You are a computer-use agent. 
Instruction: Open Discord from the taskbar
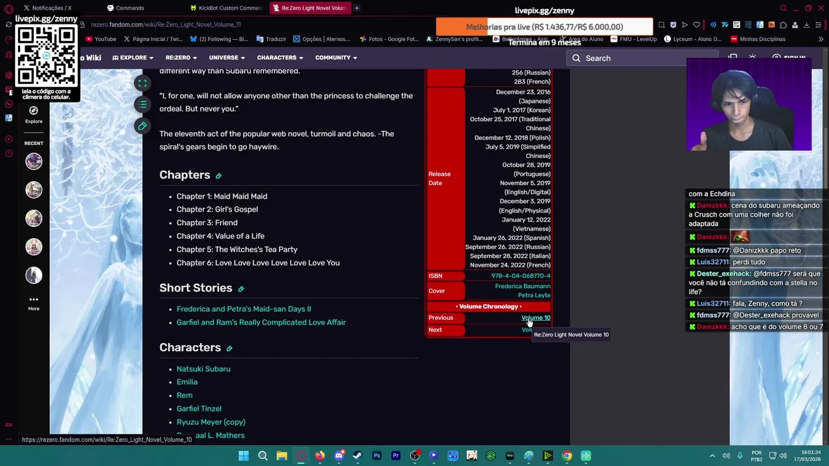(x=339, y=456)
